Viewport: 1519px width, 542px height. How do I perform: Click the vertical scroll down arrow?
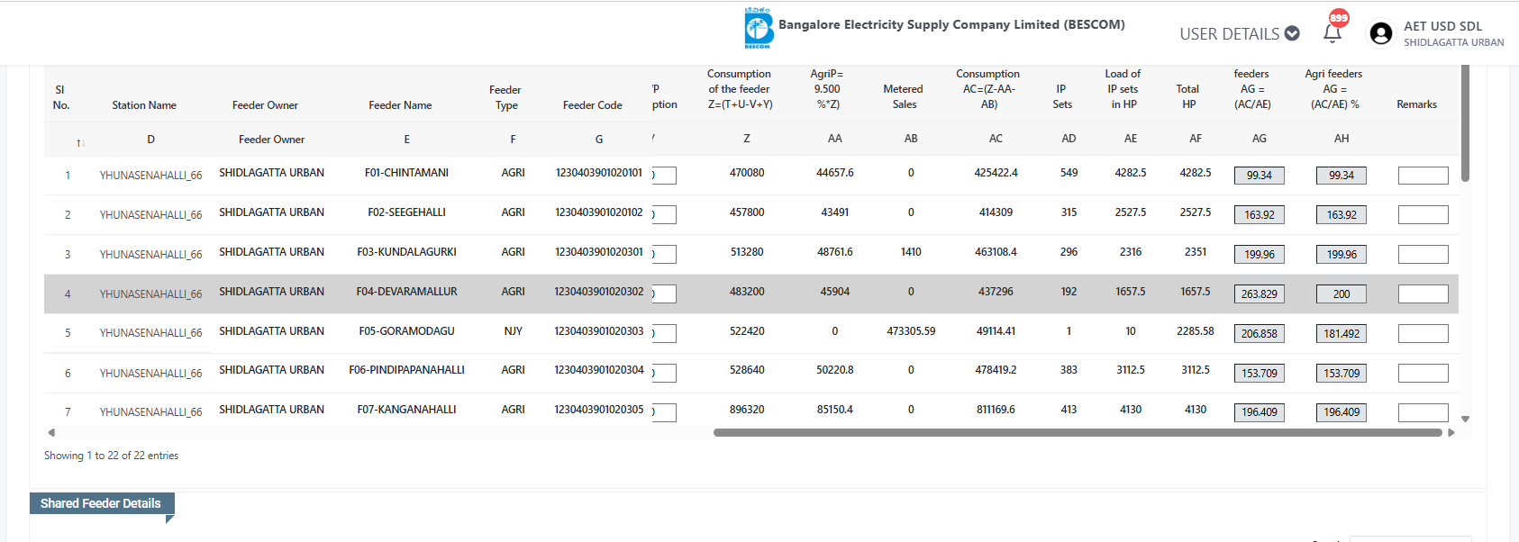[1465, 419]
